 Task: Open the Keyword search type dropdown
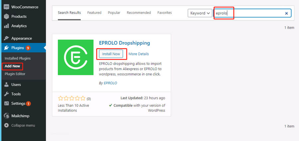click(x=200, y=13)
